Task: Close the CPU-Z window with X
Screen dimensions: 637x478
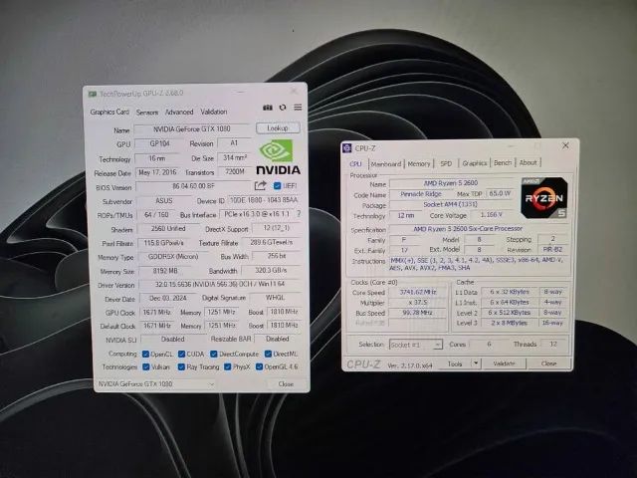Action: click(565, 145)
